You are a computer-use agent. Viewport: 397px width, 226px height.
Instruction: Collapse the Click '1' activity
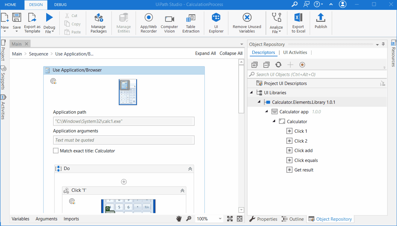click(x=182, y=191)
